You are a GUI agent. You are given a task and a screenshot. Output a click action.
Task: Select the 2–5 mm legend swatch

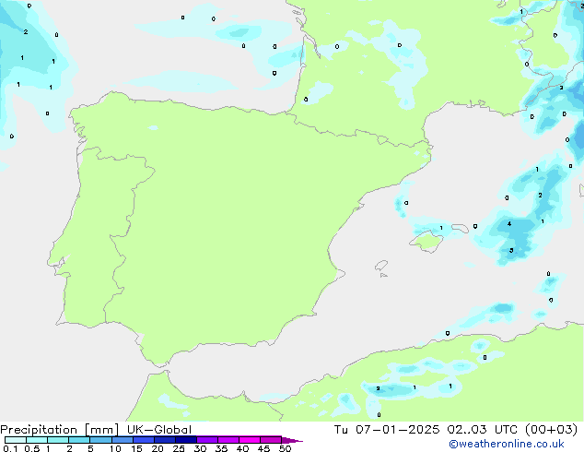pos(79,440)
